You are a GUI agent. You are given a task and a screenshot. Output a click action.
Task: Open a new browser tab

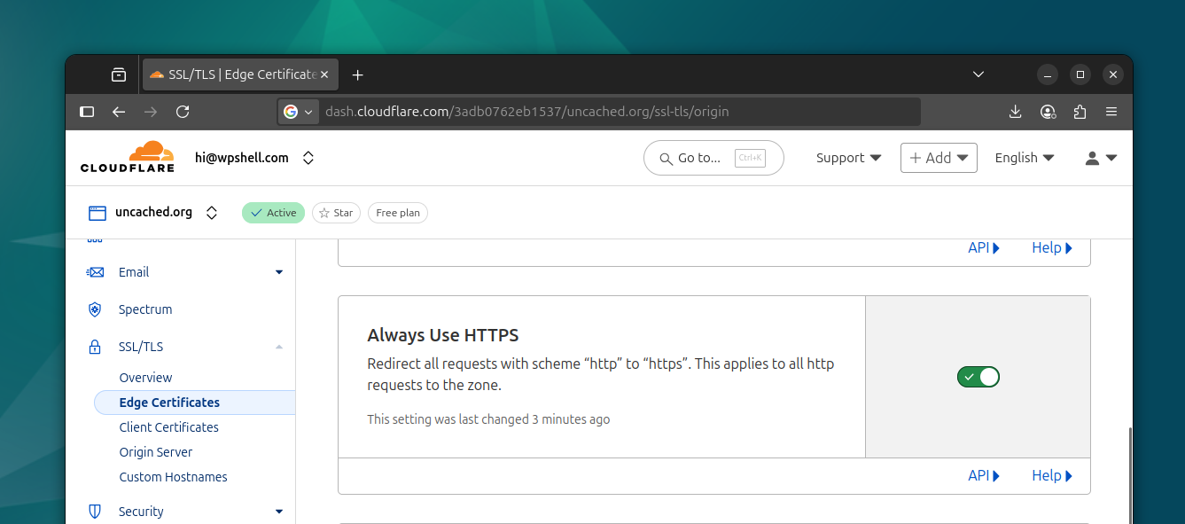pyautogui.click(x=358, y=74)
